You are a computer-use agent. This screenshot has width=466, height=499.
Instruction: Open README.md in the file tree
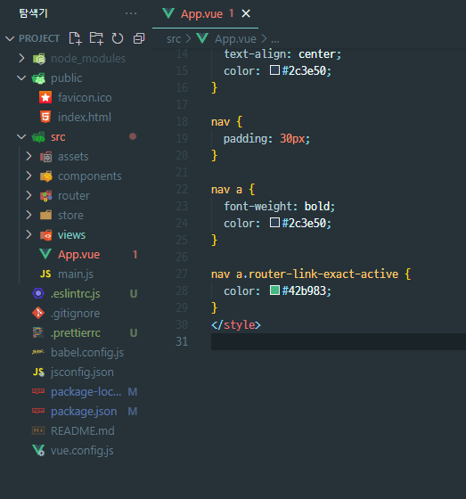coord(83,431)
